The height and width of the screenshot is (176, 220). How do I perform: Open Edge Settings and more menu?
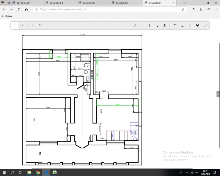[216, 9]
